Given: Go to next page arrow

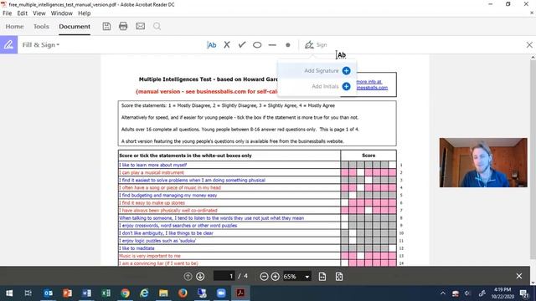Looking at the screenshot, I should pos(200,277).
